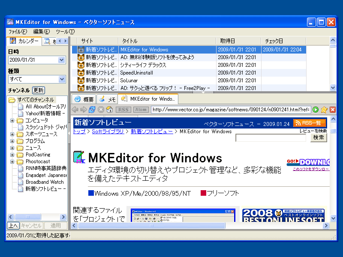Click the 上へ button
The image size is (343, 257).
pyautogui.click(x=13, y=226)
